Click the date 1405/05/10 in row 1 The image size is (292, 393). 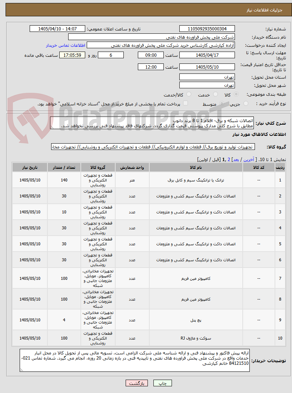tap(30, 180)
